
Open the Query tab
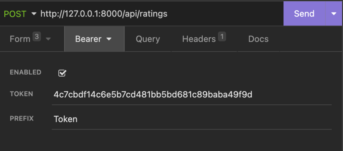(x=148, y=39)
